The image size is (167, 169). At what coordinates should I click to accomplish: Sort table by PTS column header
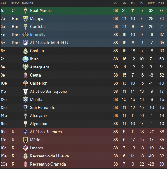pyautogui.click(x=161, y=2)
